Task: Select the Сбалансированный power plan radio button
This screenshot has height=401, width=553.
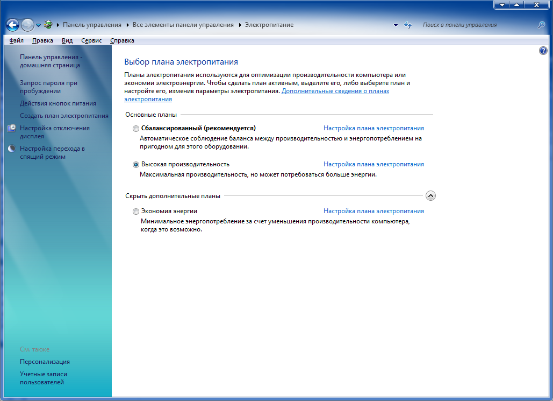Action: 136,129
